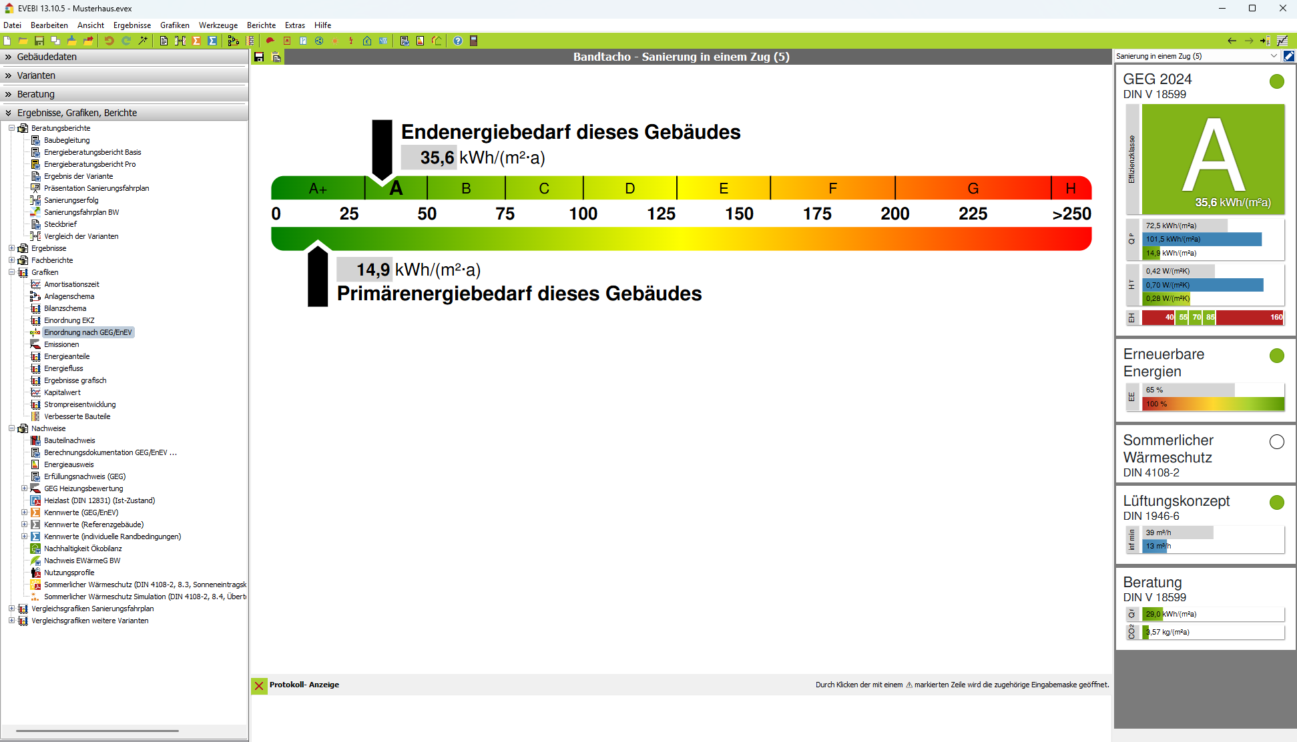Viewport: 1297px width, 742px height.
Task: Click the green GEG 2024 status indicator
Action: pyautogui.click(x=1276, y=81)
